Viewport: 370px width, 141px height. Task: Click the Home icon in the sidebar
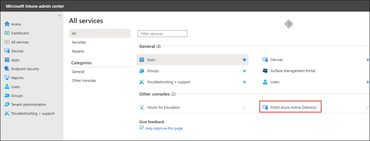point(7,24)
